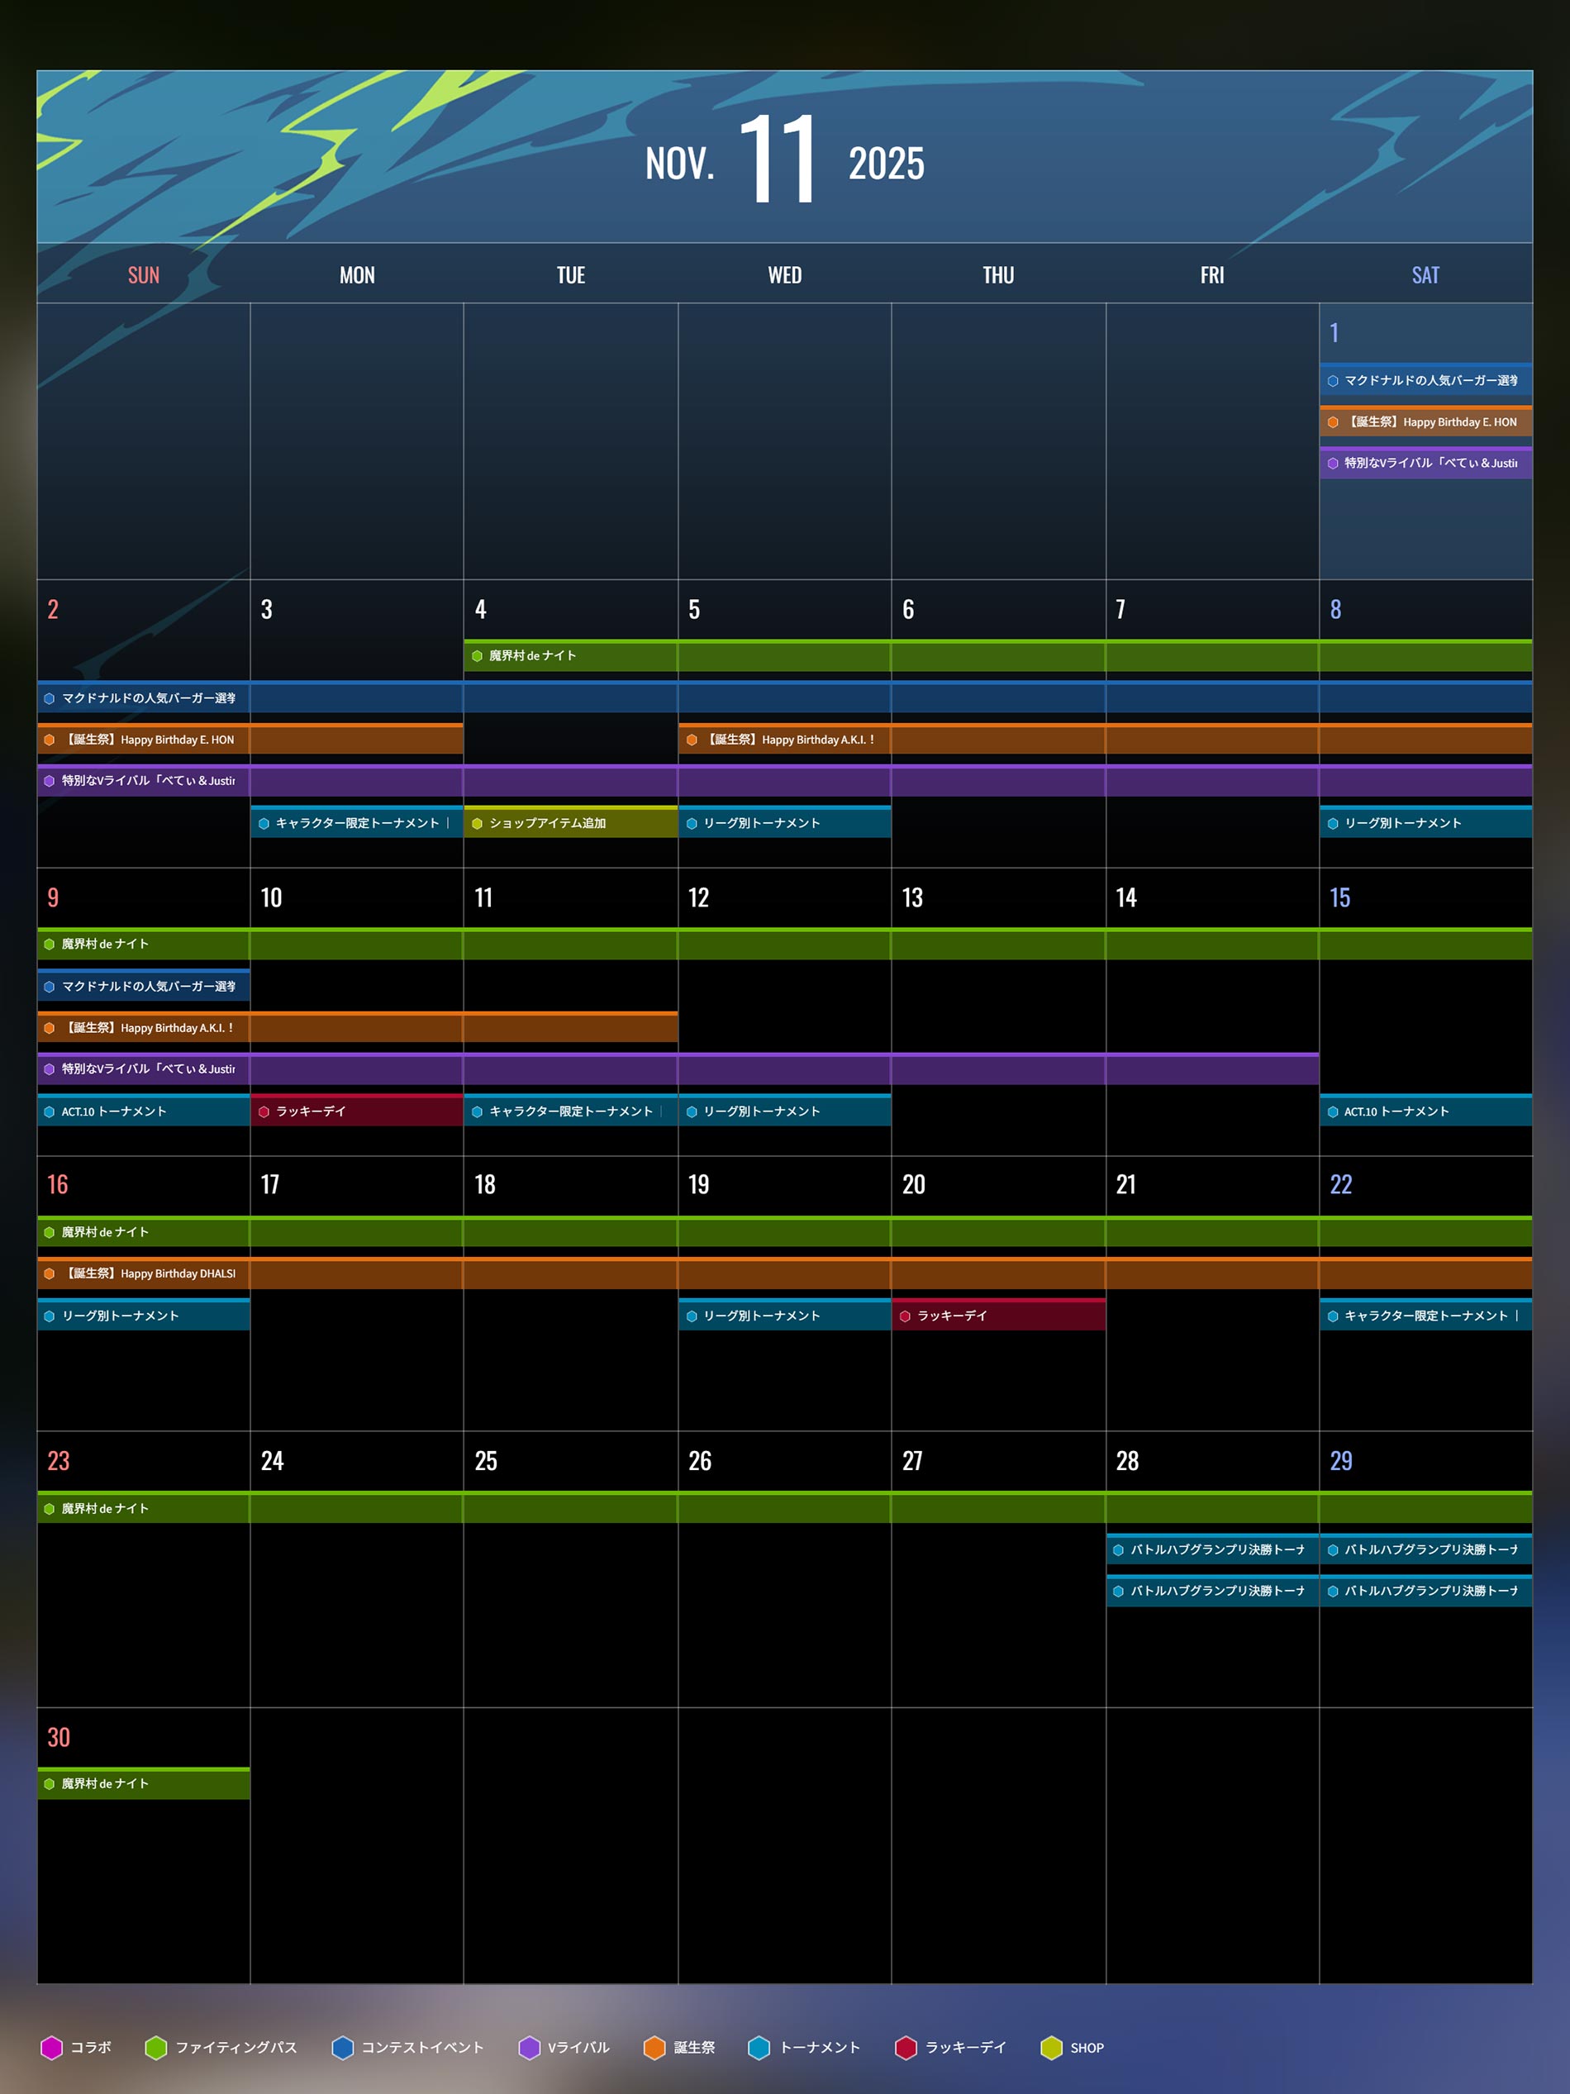This screenshot has height=2094, width=1570.
Task: Select ラッキーデイ event on November 20
Action: [x=998, y=1314]
